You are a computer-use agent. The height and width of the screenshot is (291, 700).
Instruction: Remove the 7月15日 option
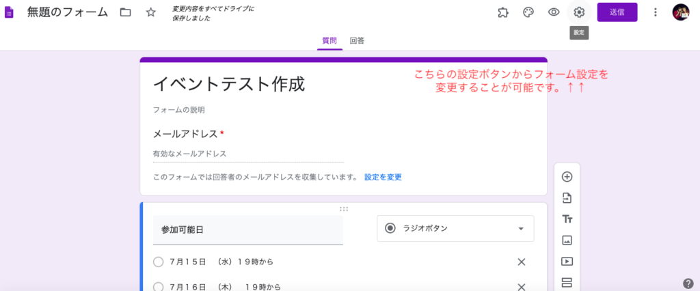coord(521,262)
